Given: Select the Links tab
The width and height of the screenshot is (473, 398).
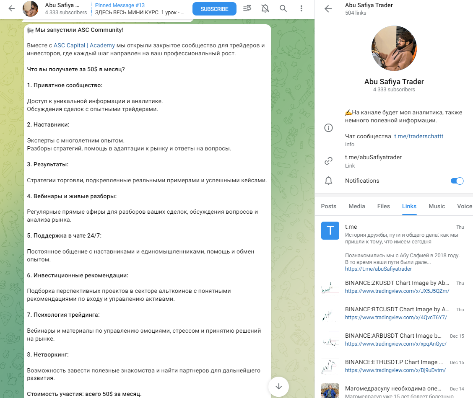Looking at the screenshot, I should pos(409,206).
